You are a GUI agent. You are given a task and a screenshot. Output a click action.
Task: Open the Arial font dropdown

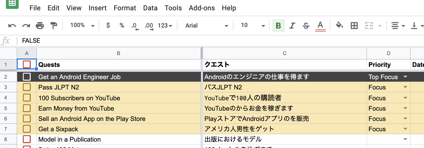(x=207, y=26)
